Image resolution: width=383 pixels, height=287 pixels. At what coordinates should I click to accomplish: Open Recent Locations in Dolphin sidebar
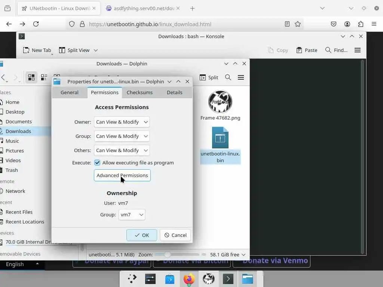24,222
